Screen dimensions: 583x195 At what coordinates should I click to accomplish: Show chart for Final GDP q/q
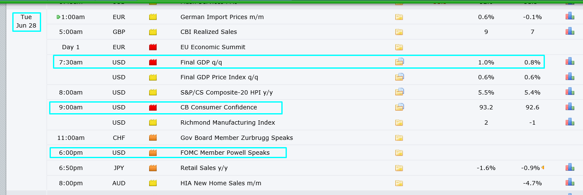569,62
